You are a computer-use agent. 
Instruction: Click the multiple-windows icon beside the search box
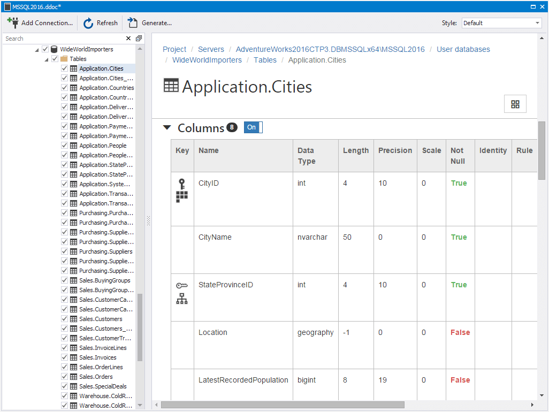point(138,38)
